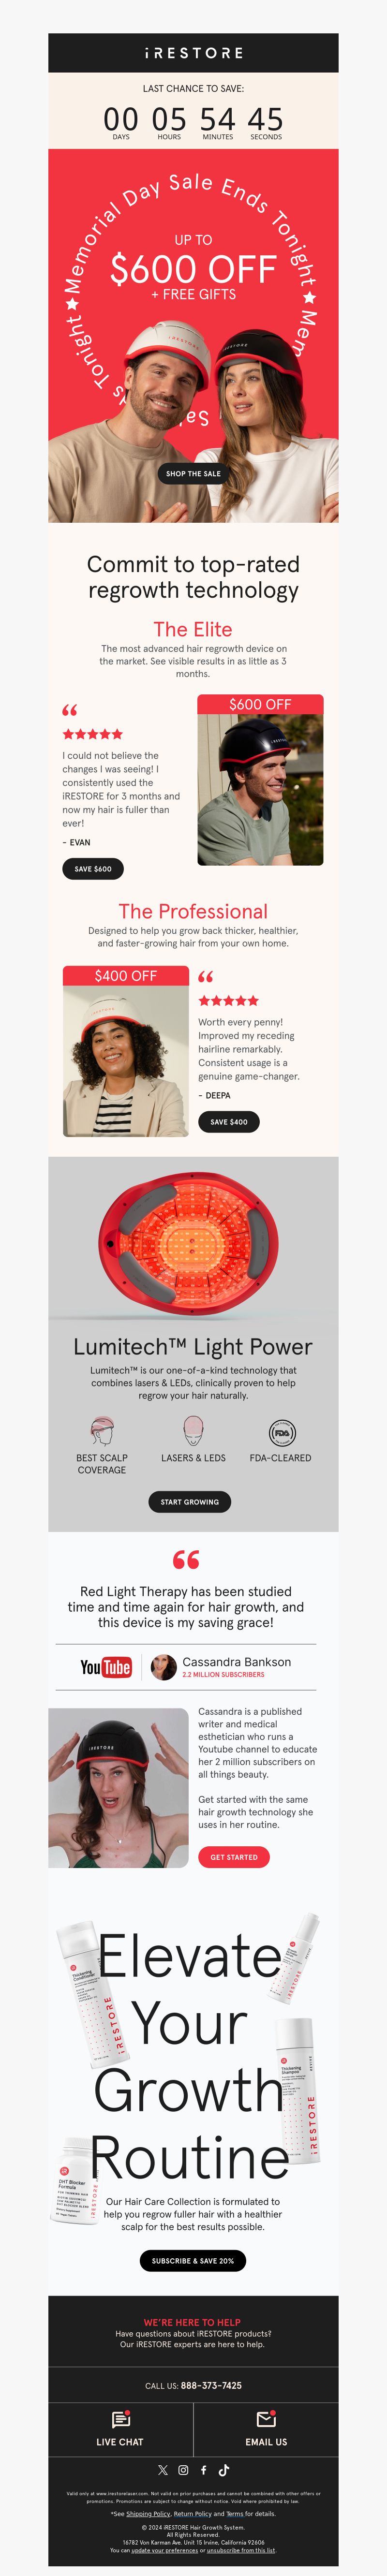Click the Save $600 button

pyautogui.click(x=93, y=869)
